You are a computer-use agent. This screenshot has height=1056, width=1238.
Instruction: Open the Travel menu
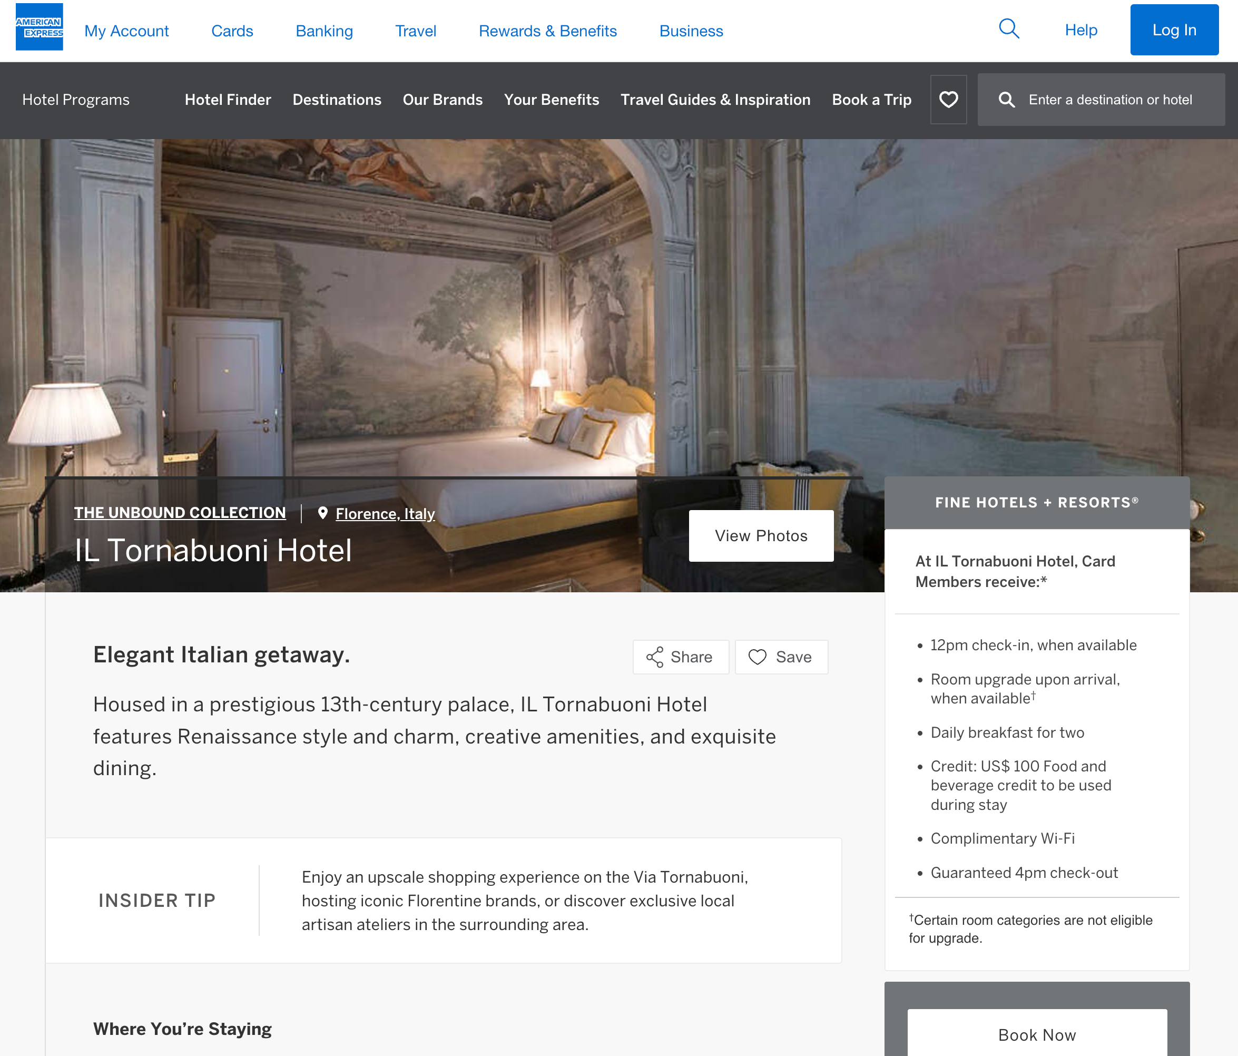415,31
